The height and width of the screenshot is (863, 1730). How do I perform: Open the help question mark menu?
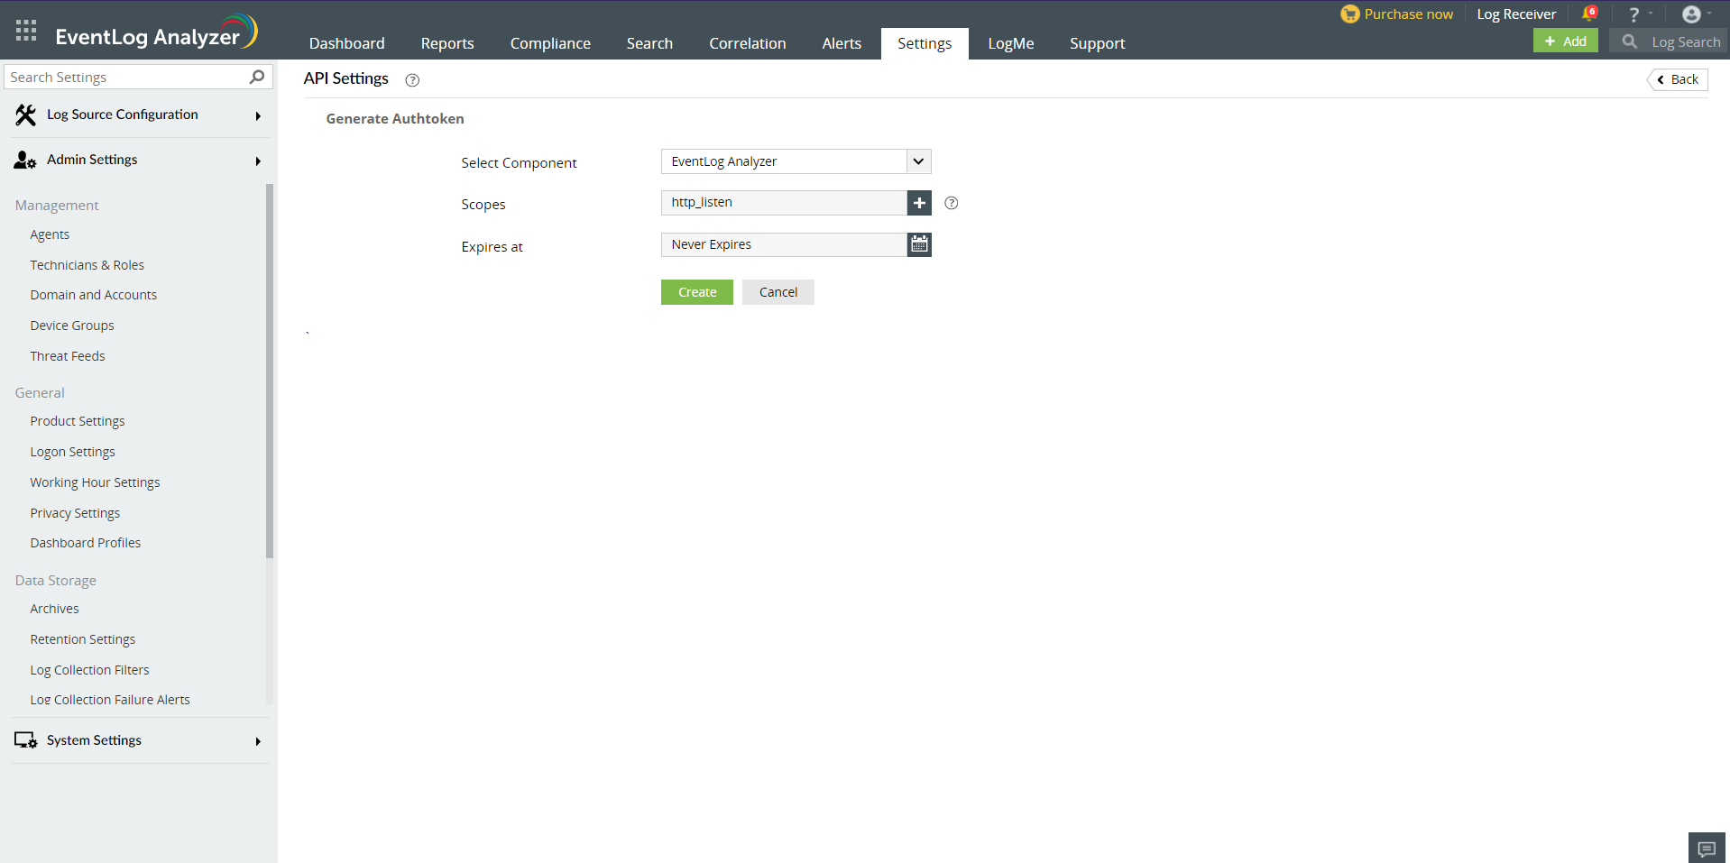tap(1633, 14)
